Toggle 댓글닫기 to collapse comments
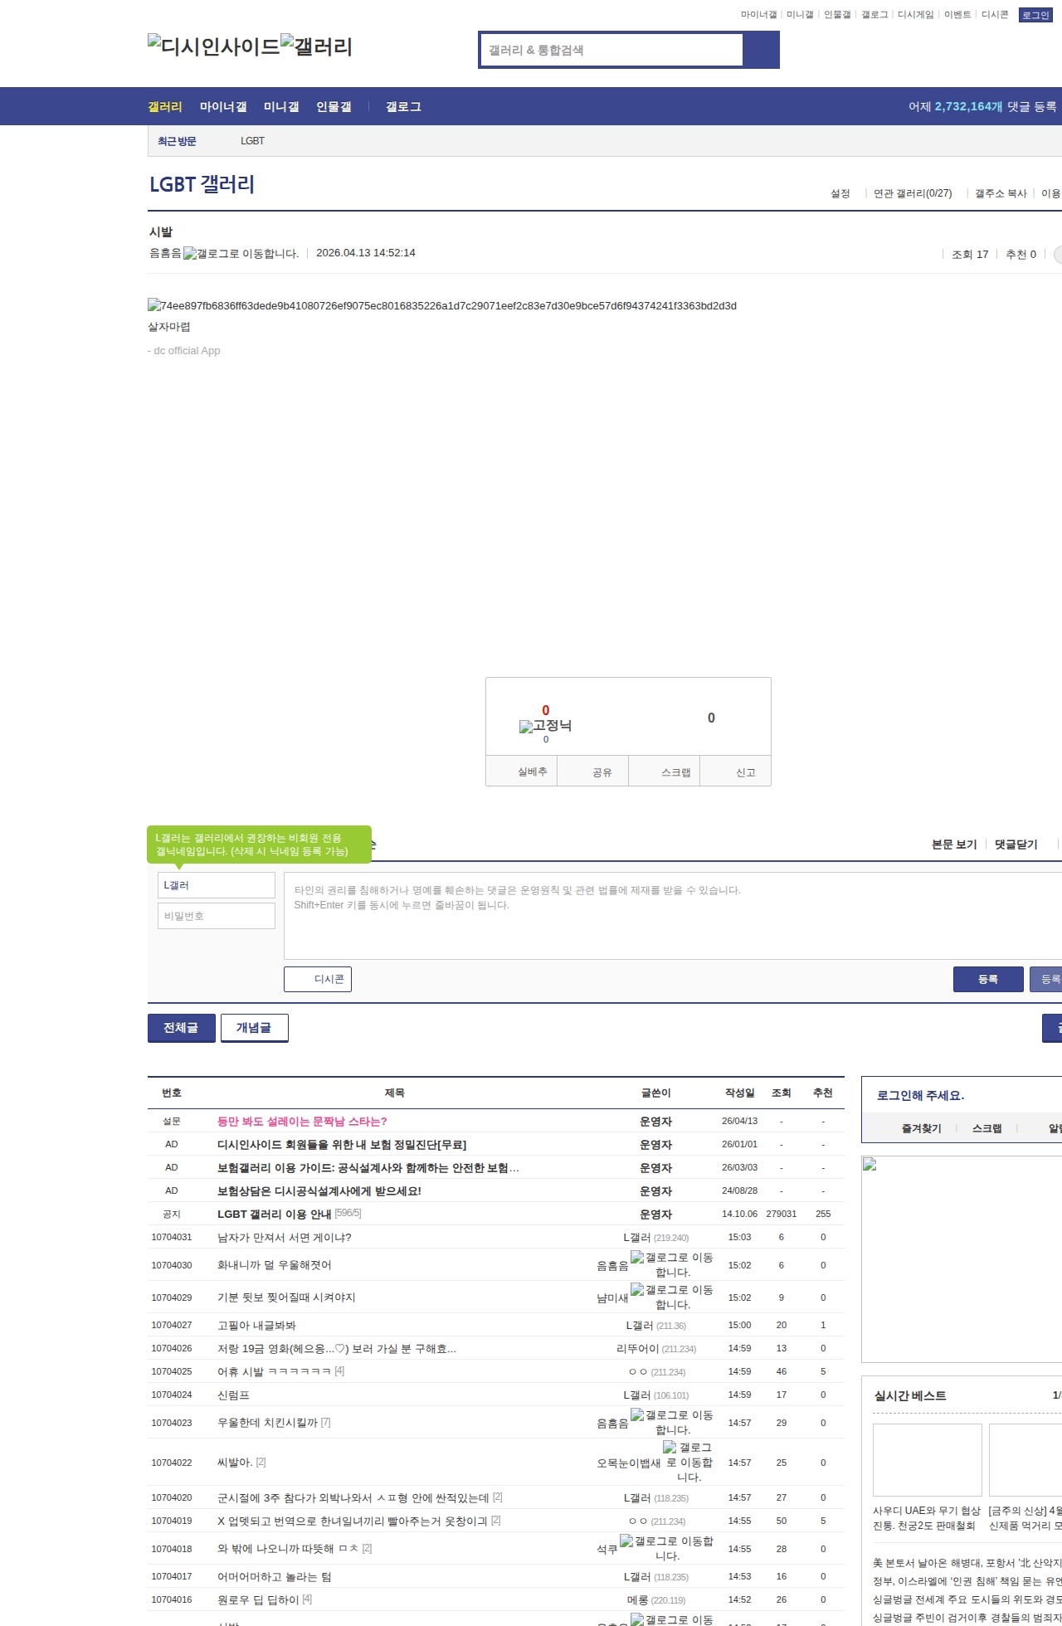Screen dimensions: 1062x1626 coord(1016,845)
